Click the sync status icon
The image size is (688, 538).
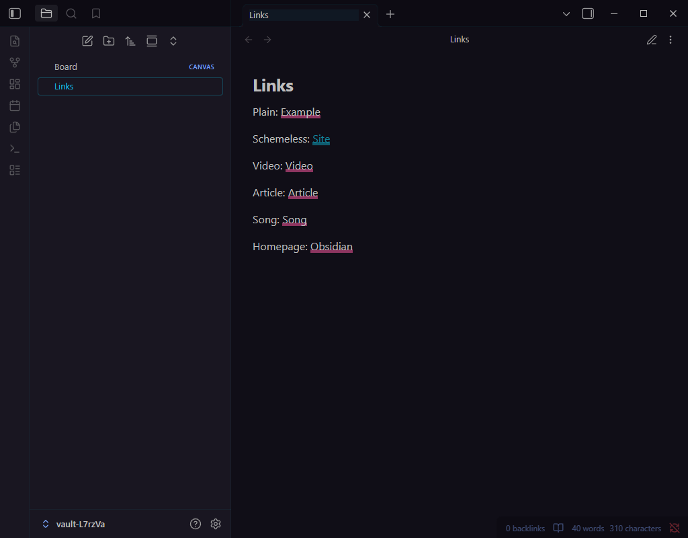(675, 528)
